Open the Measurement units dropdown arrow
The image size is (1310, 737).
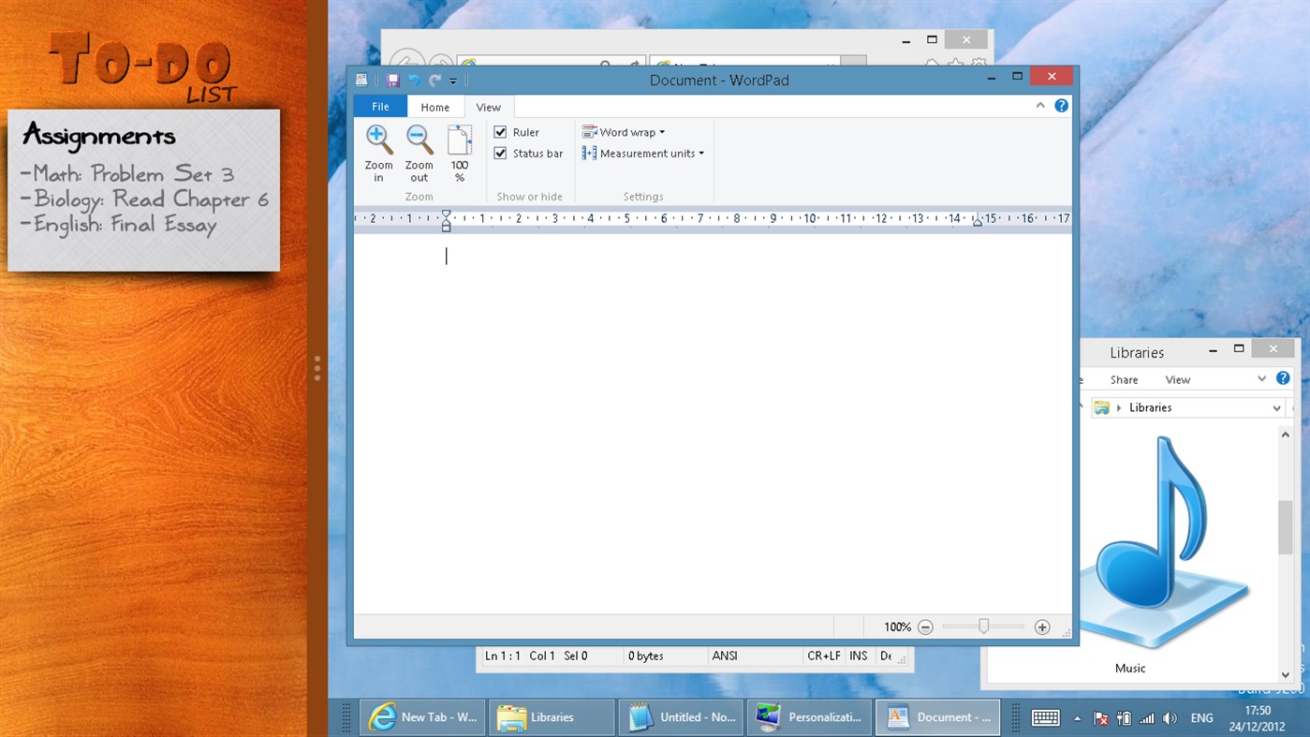click(701, 153)
